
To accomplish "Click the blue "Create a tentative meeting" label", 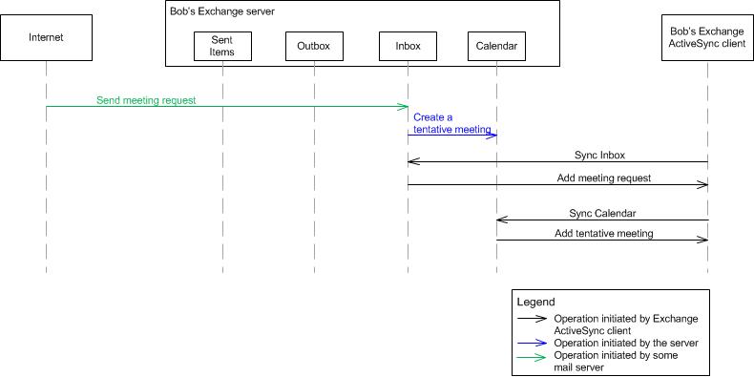I will coord(452,123).
